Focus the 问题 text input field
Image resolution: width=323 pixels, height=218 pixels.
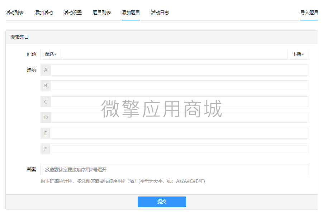pos(174,54)
